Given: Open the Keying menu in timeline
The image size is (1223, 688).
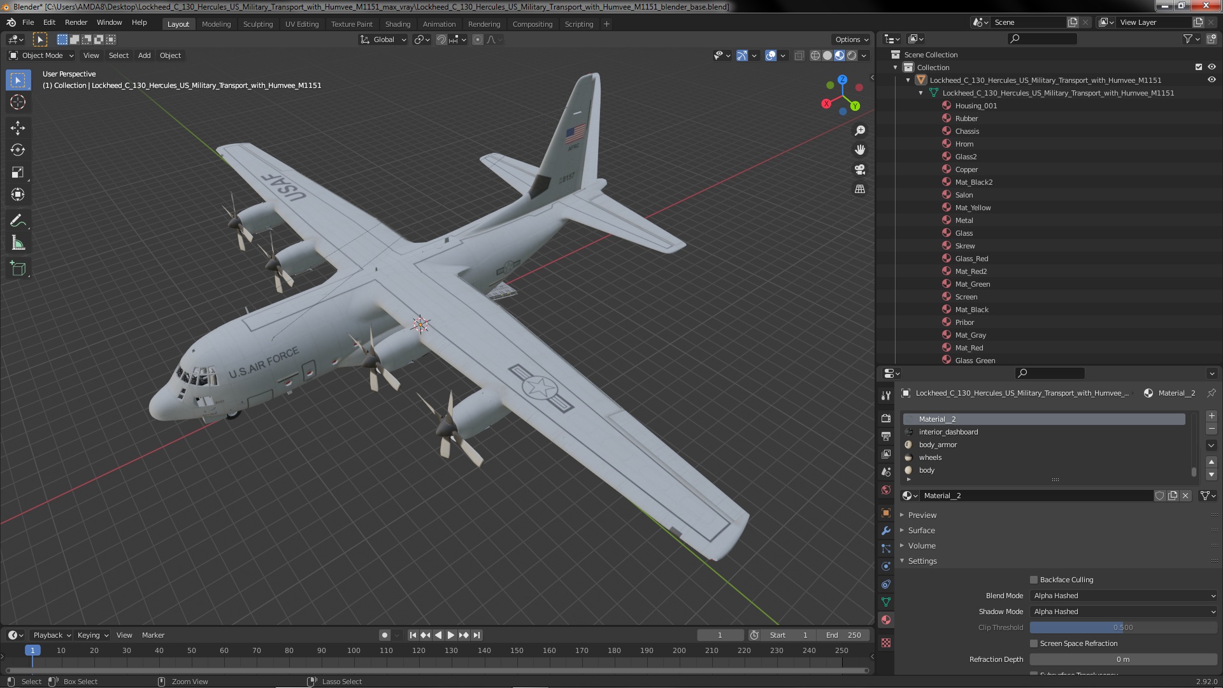Looking at the screenshot, I should click(x=92, y=635).
